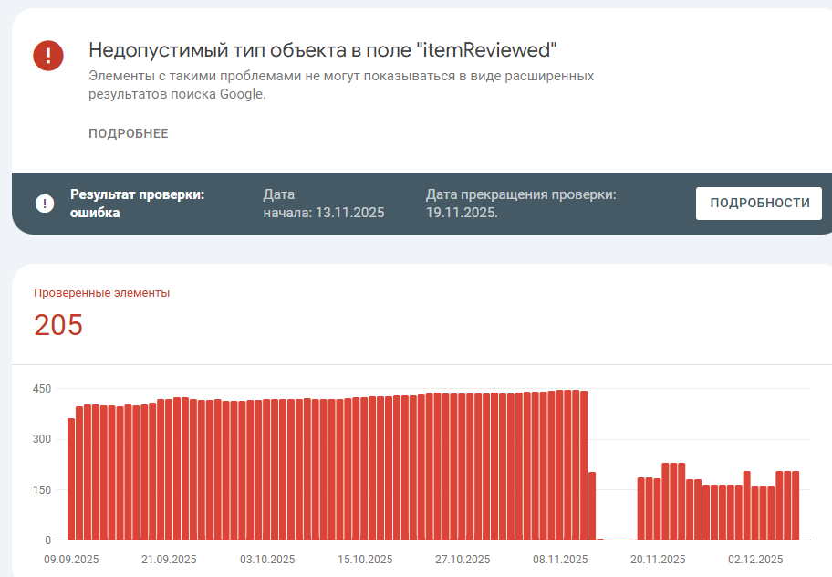This screenshot has height=577, width=832.
Task: Click the description text about Google rich results
Action: point(341,85)
